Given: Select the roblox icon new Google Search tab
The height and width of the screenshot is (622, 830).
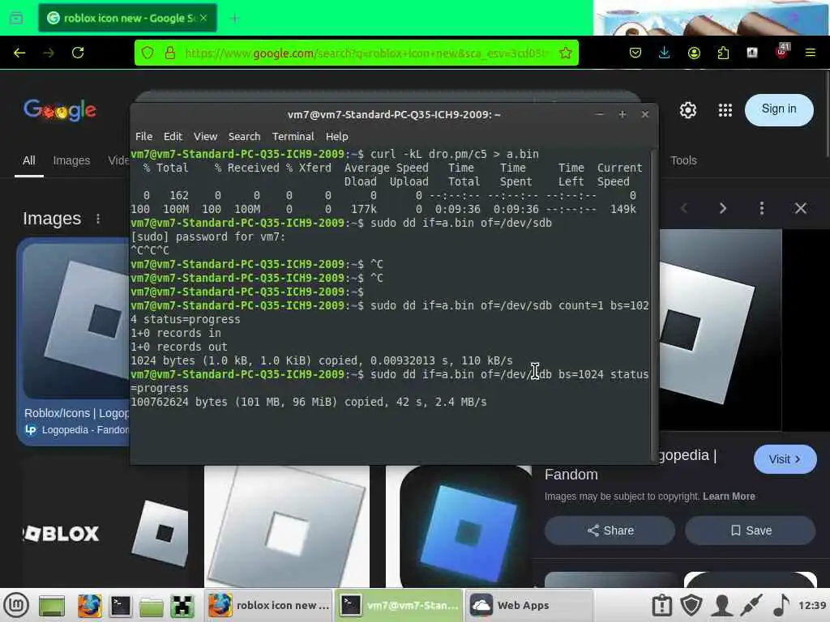Looking at the screenshot, I should (x=127, y=18).
